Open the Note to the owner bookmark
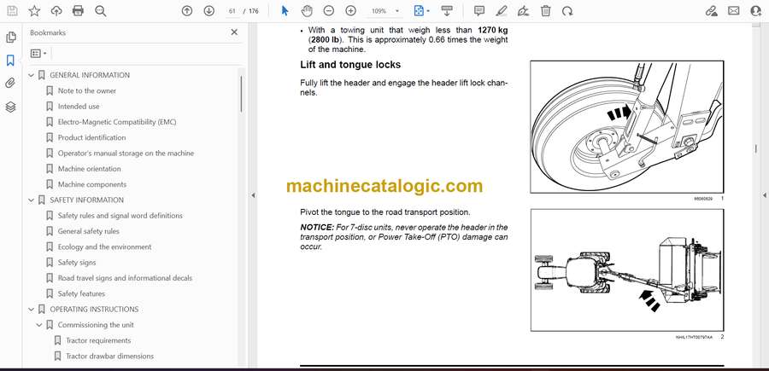Image resolution: width=769 pixels, height=371 pixels. [87, 91]
